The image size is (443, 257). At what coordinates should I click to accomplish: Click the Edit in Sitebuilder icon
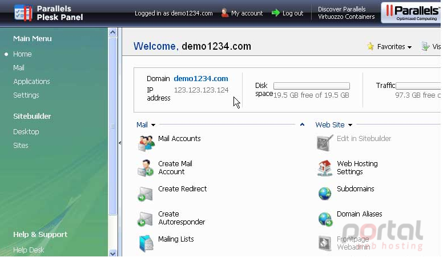pos(325,143)
